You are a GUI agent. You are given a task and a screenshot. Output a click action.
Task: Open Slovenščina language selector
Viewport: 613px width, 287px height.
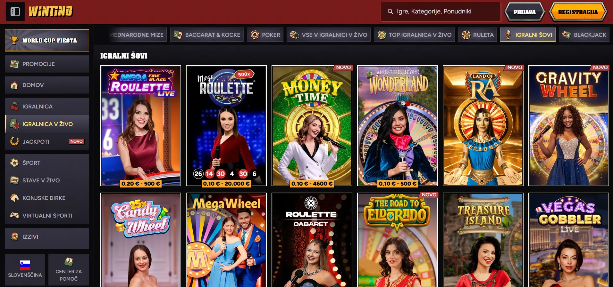tap(25, 269)
